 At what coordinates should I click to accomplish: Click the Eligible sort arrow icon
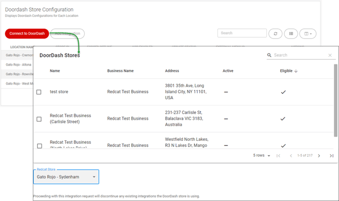tap(296, 71)
